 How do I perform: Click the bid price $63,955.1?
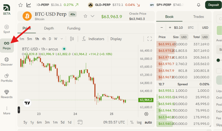pyautogui.click(x=166, y=90)
